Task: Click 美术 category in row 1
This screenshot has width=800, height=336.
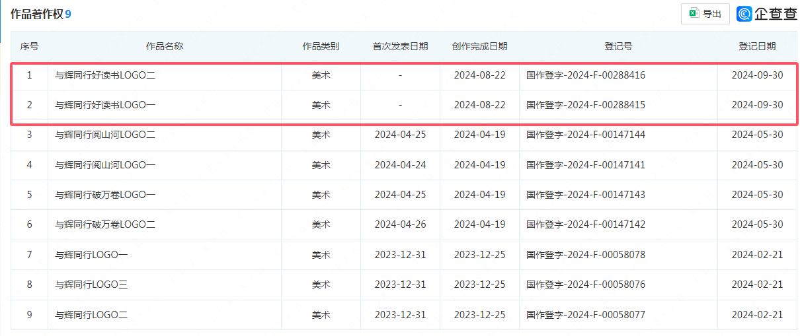Action: tap(321, 75)
